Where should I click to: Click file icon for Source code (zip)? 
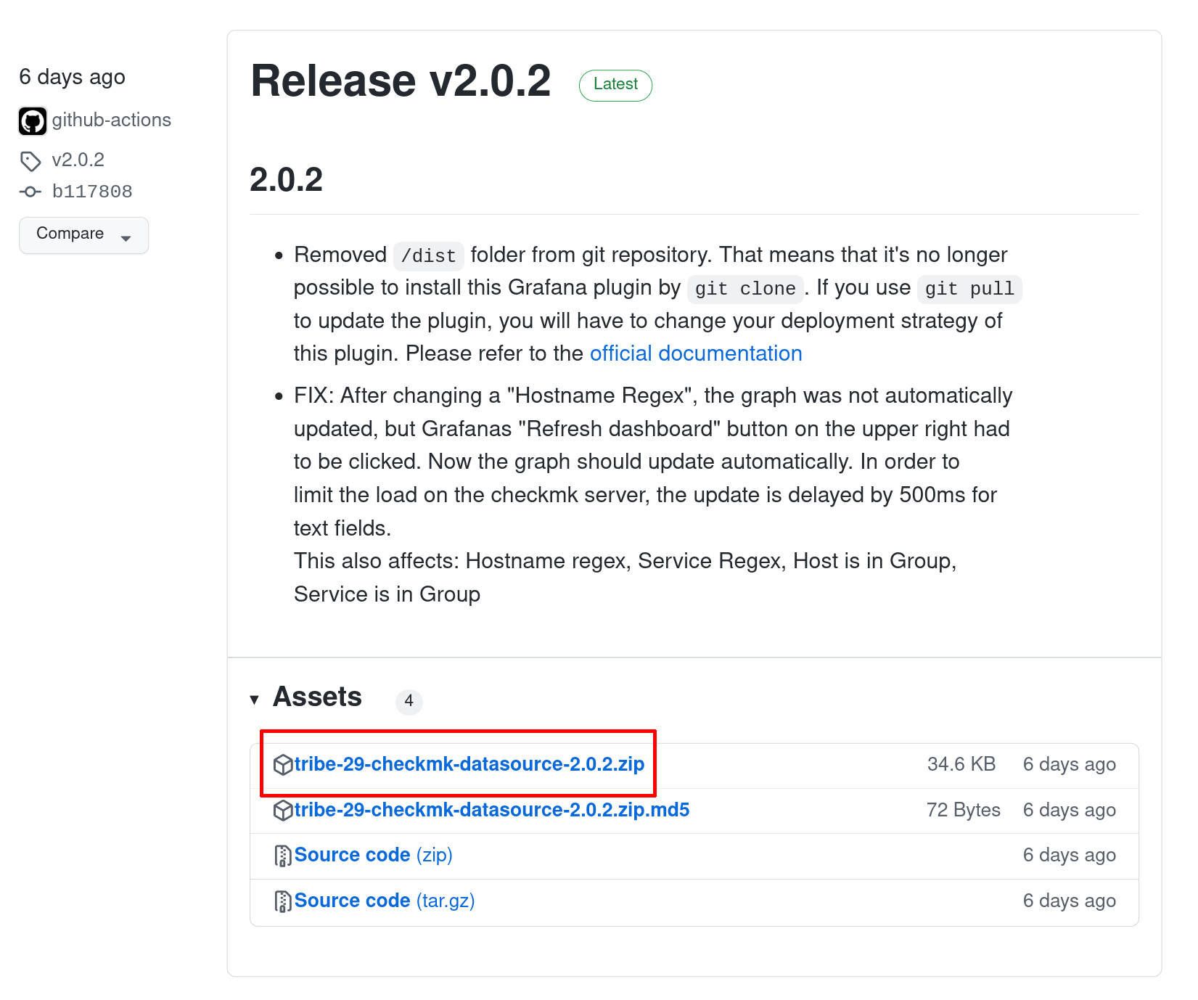[x=283, y=856]
